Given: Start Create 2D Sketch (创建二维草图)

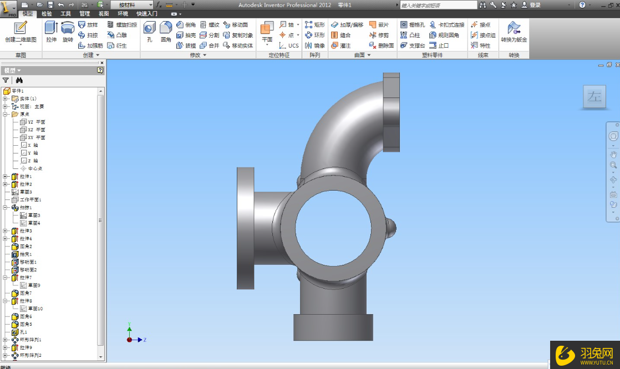Looking at the screenshot, I should pos(21,32).
